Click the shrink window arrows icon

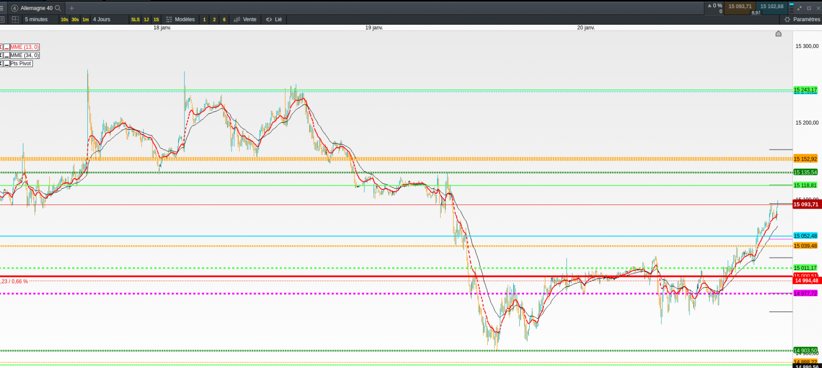pos(800,8)
